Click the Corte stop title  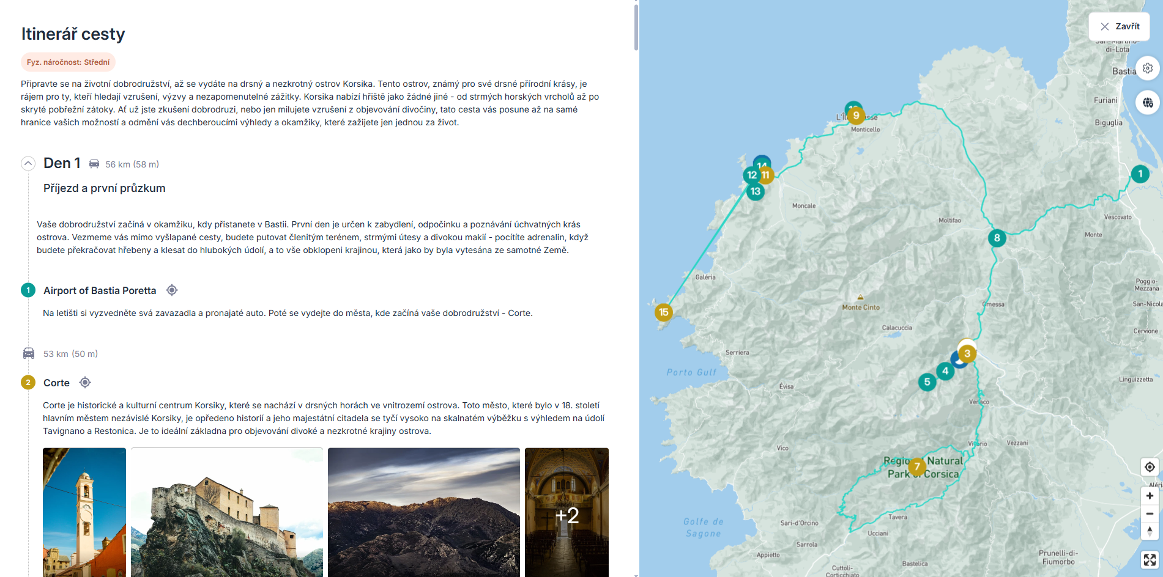(x=56, y=383)
